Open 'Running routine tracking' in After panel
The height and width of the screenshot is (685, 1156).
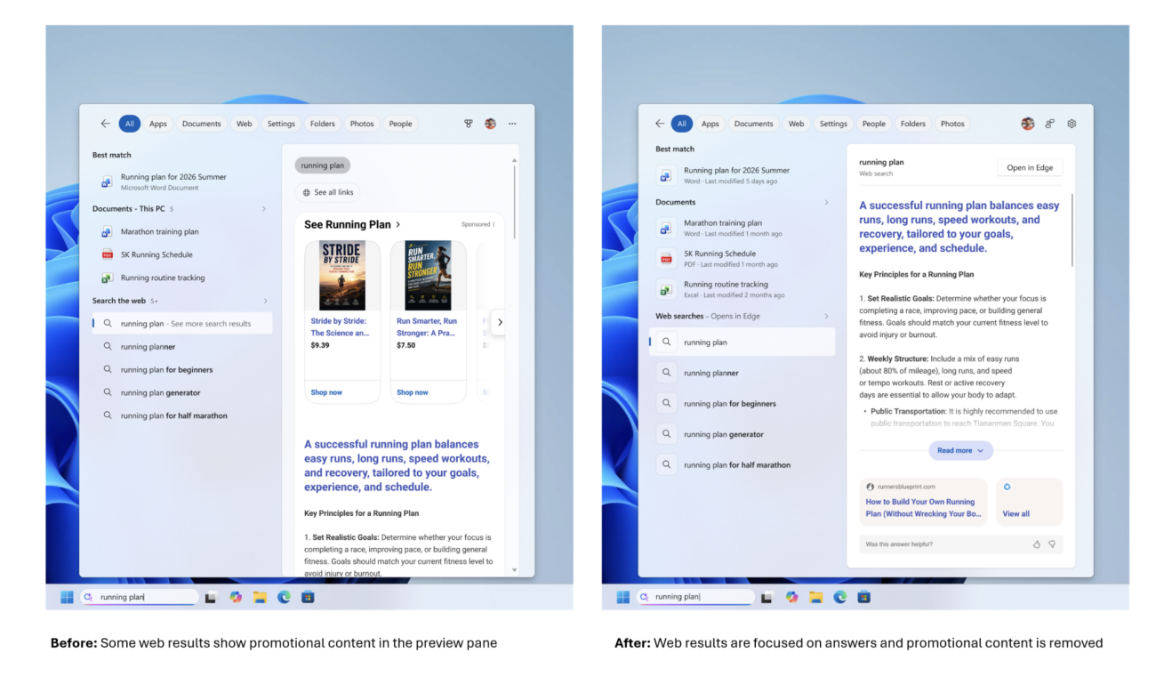[742, 289]
